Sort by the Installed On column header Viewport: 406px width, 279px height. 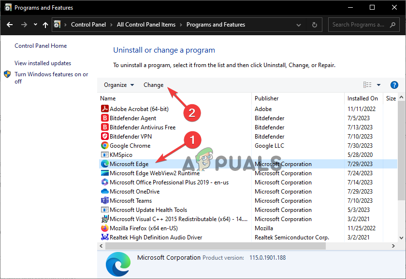[x=363, y=98]
